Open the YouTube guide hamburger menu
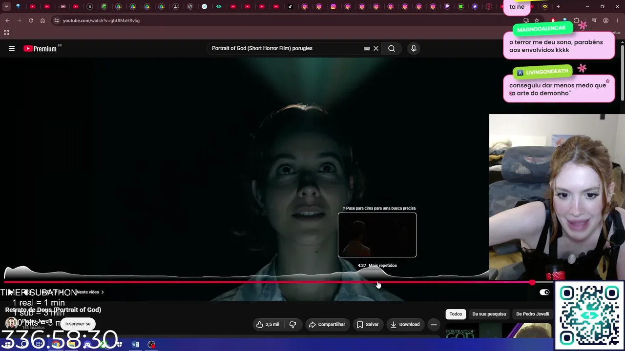The width and height of the screenshot is (625, 351). 12,48
